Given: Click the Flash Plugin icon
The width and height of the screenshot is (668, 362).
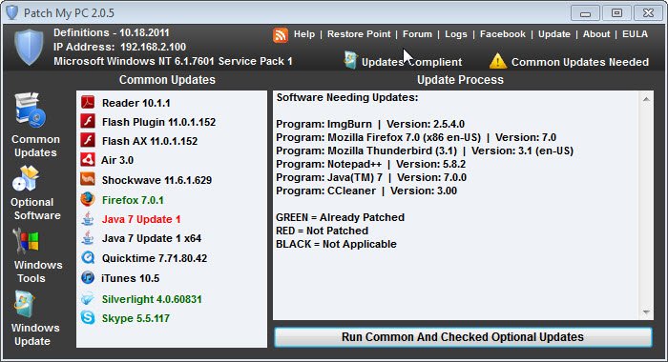Looking at the screenshot, I should [x=88, y=121].
